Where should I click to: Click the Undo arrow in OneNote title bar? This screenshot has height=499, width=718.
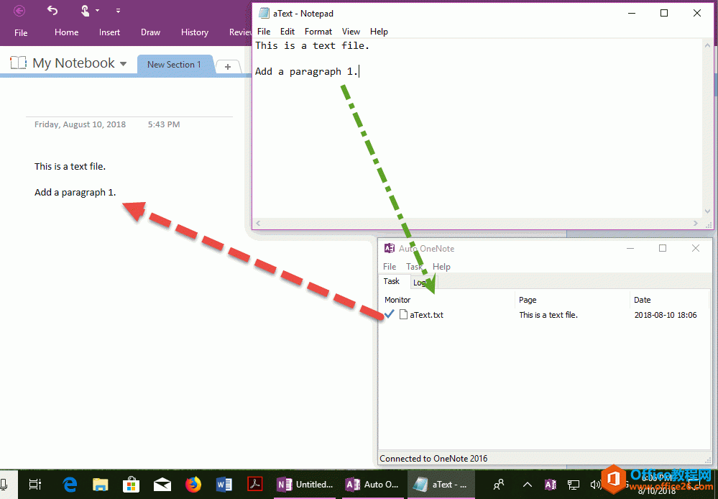[52, 10]
